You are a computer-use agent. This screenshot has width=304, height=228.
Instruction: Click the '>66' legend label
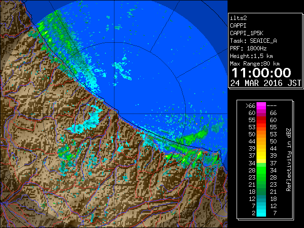250,106
